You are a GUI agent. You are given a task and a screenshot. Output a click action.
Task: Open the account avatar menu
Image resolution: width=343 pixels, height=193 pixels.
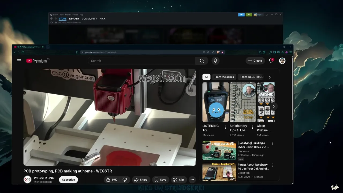click(282, 61)
